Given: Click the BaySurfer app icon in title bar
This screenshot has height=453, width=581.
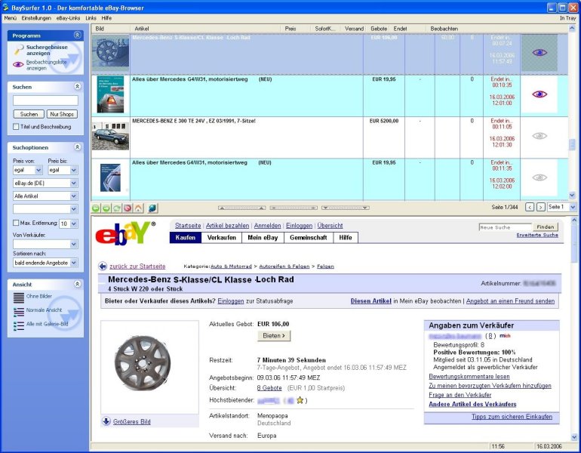Looking at the screenshot, I should tap(5, 7).
